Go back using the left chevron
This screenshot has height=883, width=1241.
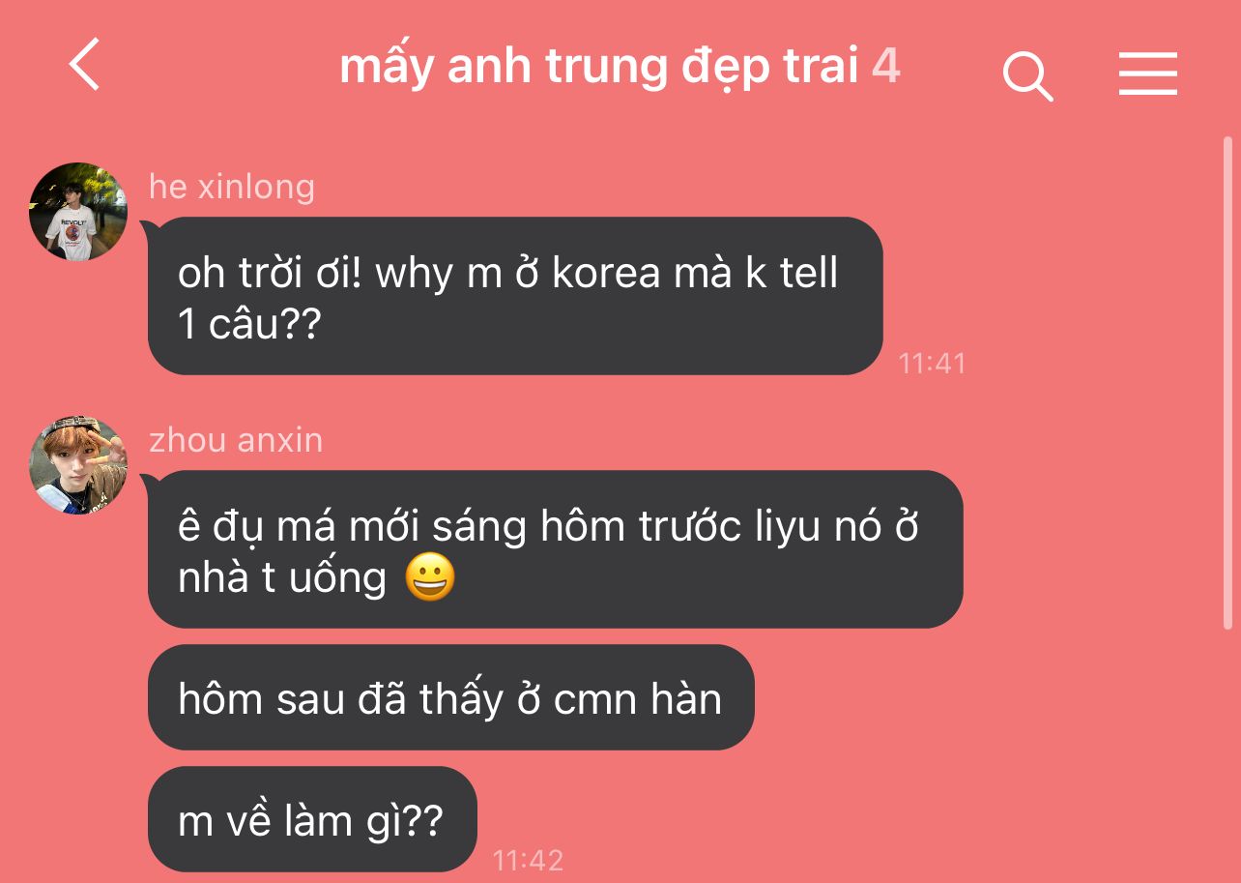point(85,67)
